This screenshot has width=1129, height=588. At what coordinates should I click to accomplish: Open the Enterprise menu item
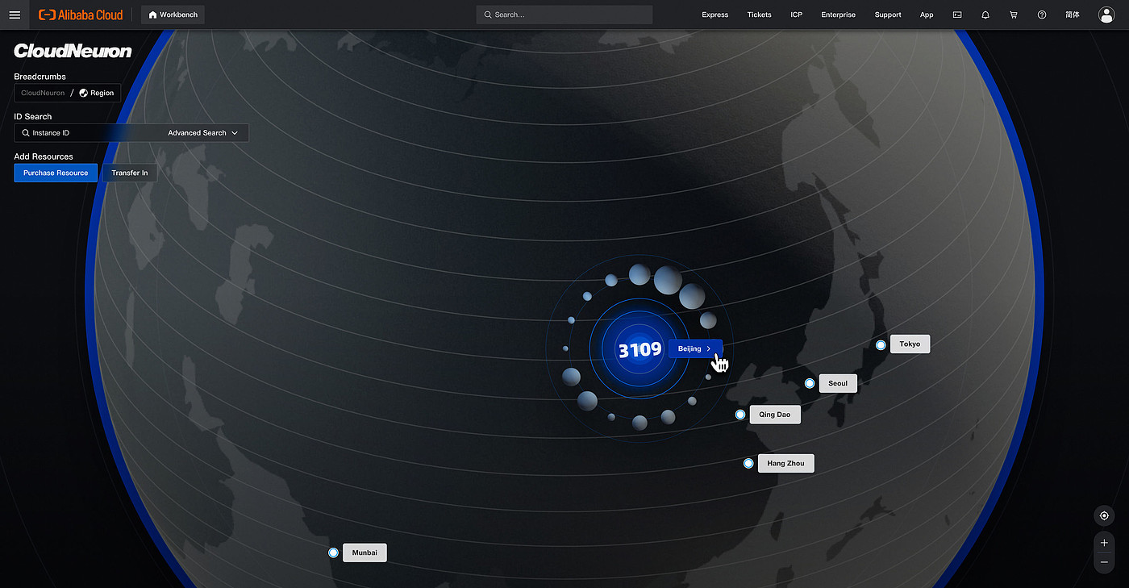[x=838, y=15]
